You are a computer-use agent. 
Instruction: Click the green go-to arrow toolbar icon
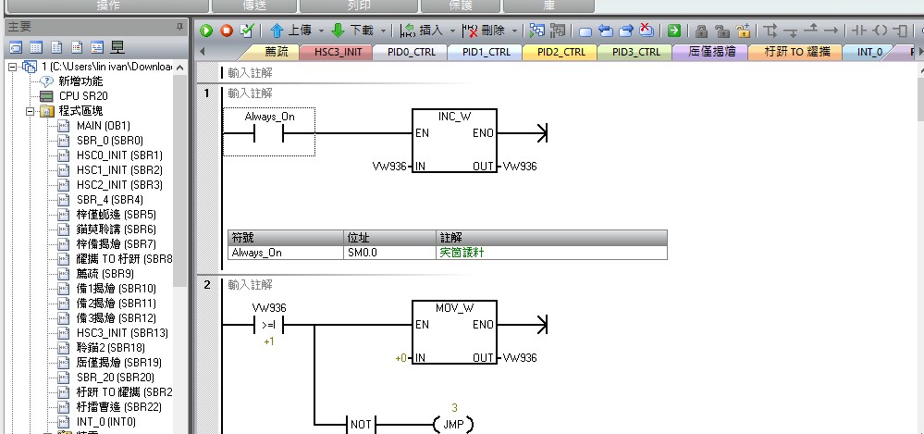pyautogui.click(x=674, y=30)
